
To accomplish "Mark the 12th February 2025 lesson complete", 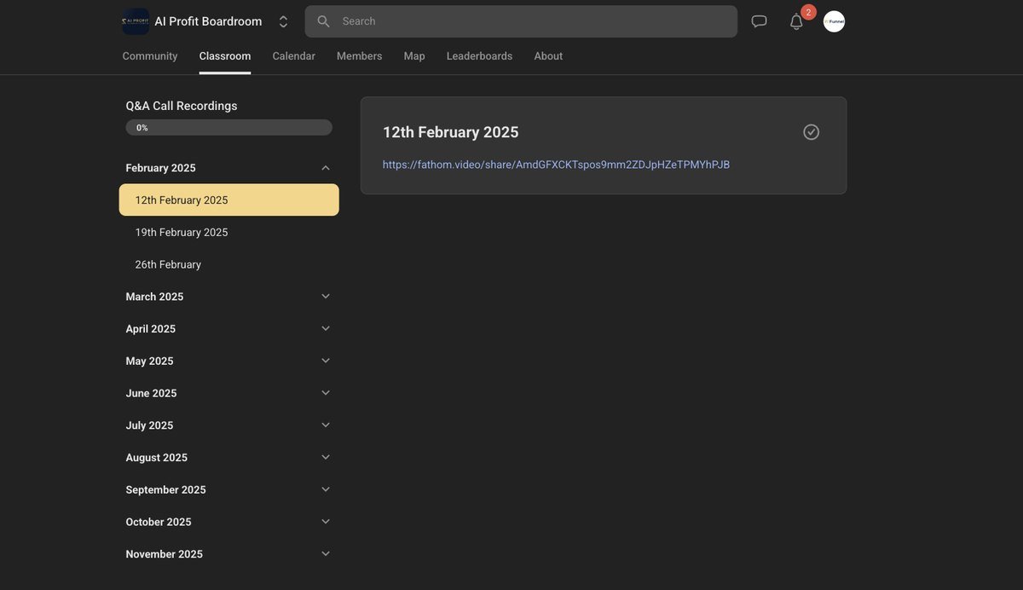I will coord(812,132).
